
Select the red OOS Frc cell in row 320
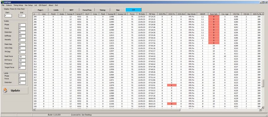[172, 85]
